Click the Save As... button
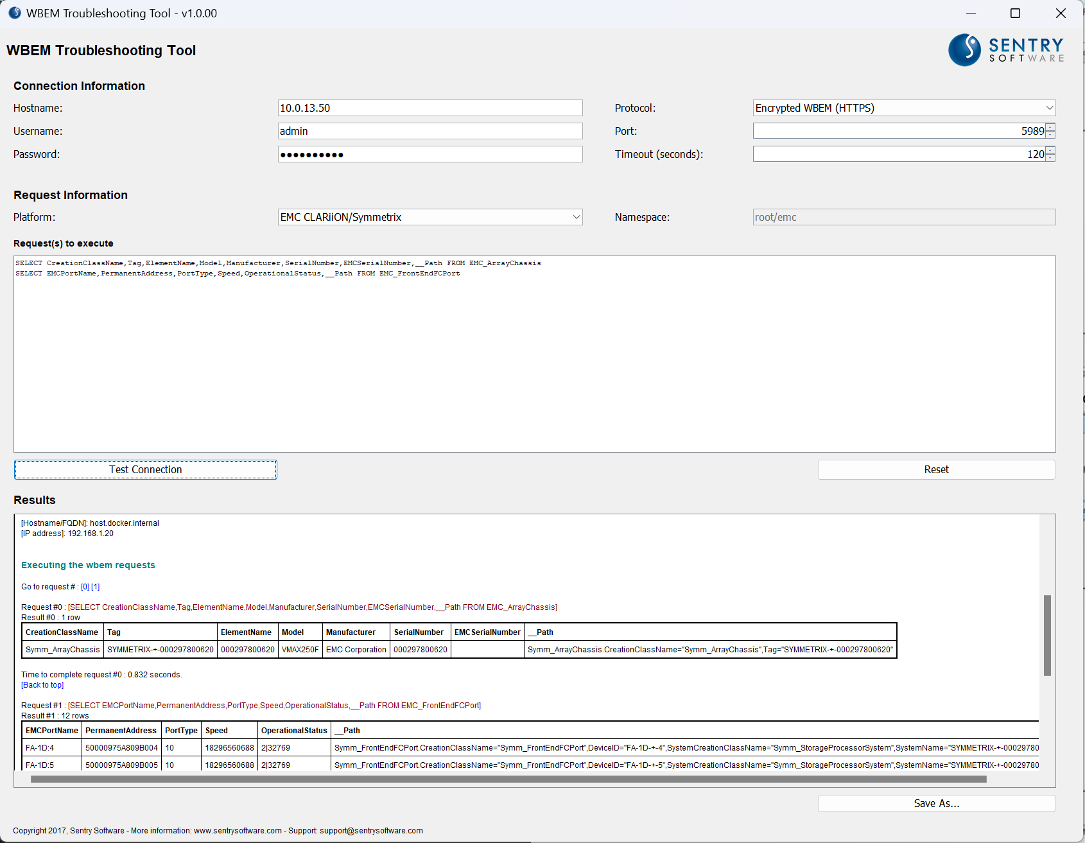 point(935,803)
